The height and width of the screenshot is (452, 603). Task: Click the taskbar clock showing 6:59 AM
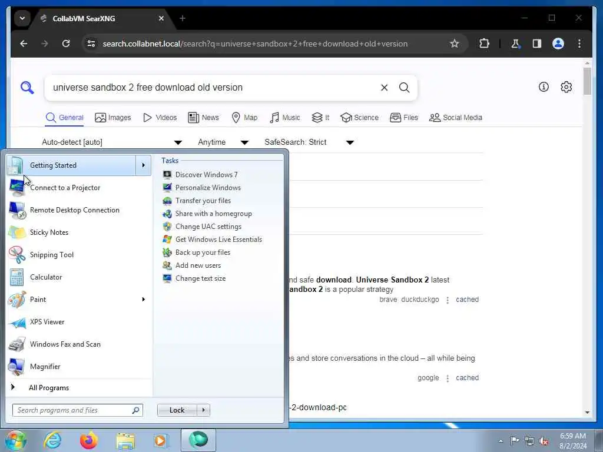coord(573,441)
